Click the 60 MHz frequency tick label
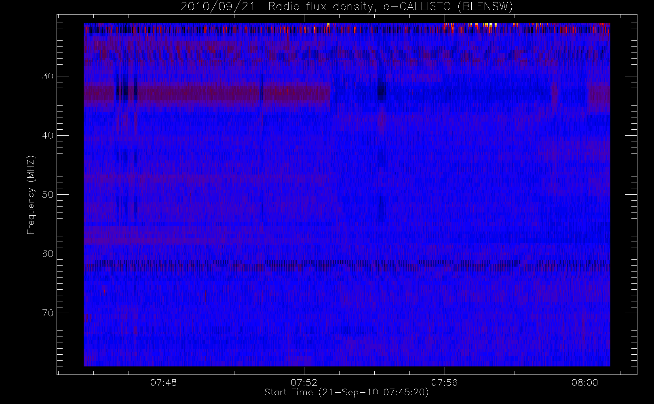 (x=48, y=254)
